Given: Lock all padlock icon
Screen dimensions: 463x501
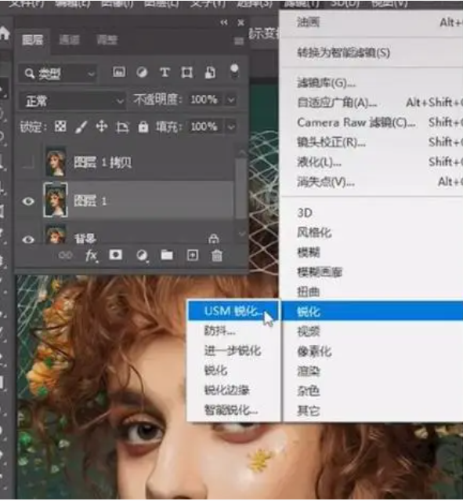Looking at the screenshot, I should click(143, 127).
